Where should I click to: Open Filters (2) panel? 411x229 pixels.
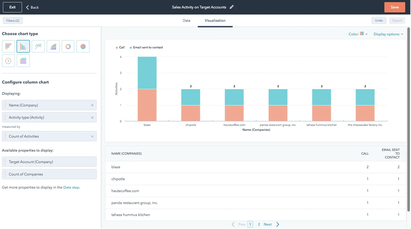pos(13,21)
